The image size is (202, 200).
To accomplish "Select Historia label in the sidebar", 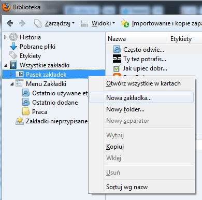I will (30, 37).
